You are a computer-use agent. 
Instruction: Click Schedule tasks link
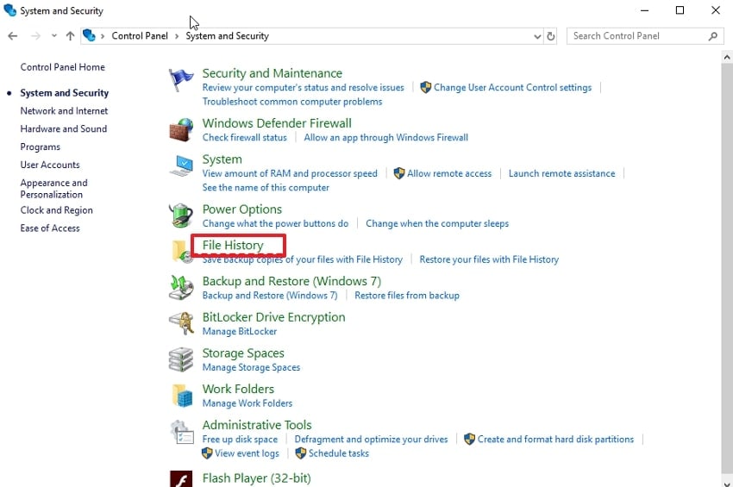(x=338, y=453)
